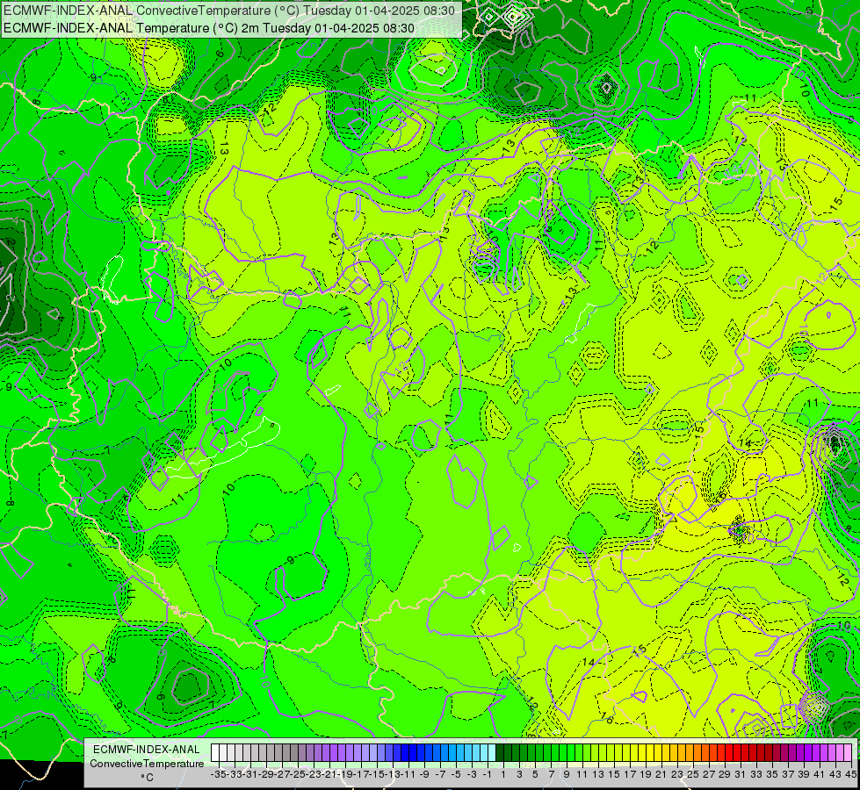The width and height of the screenshot is (860, 790).
Task: Click the -17 legend scale value
Action: tap(361, 775)
